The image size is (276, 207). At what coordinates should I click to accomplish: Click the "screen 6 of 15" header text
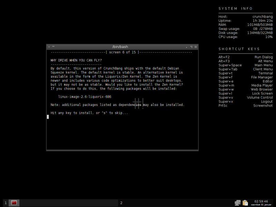pyautogui.click(x=122, y=52)
